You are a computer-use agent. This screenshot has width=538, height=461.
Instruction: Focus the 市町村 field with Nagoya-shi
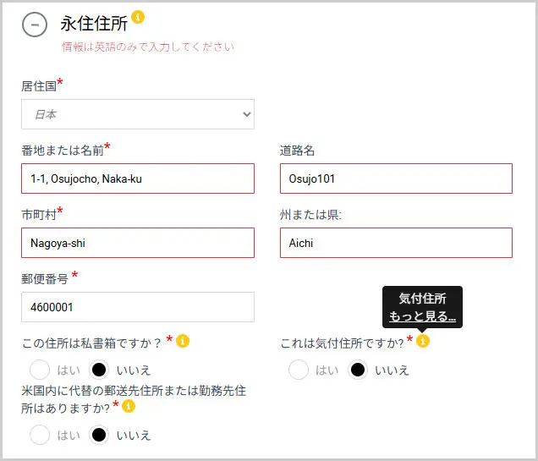click(x=137, y=243)
